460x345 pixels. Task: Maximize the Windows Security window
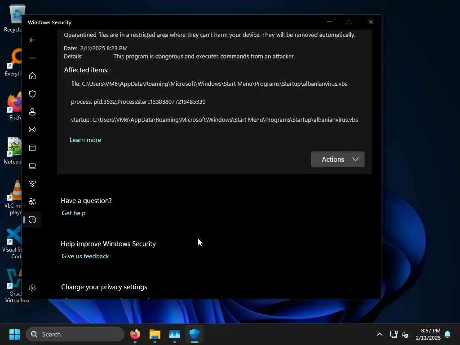point(349,22)
